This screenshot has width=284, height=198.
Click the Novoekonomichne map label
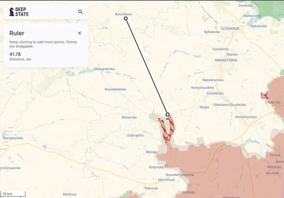coord(180,175)
